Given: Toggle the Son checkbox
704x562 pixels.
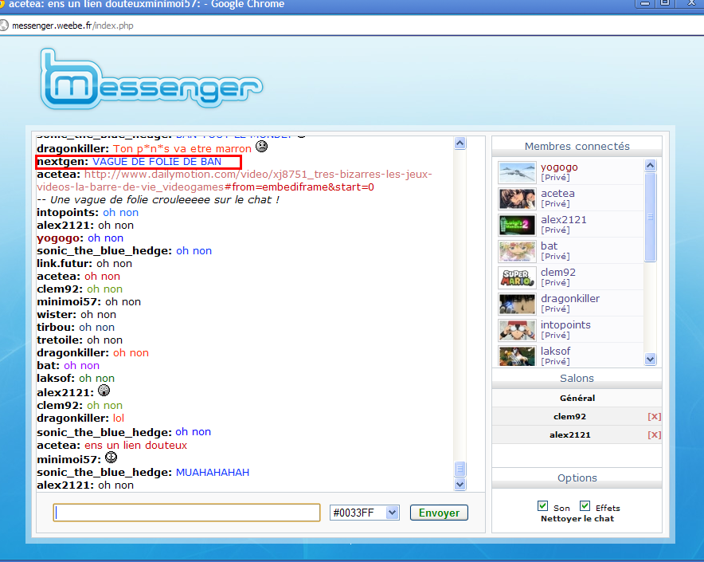Looking at the screenshot, I should [542, 506].
